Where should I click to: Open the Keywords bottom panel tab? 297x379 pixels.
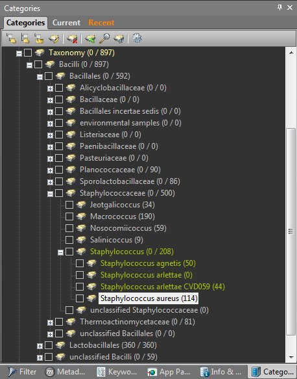coord(117,371)
